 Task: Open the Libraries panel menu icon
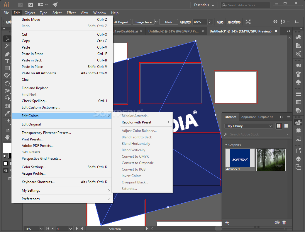click(289, 117)
